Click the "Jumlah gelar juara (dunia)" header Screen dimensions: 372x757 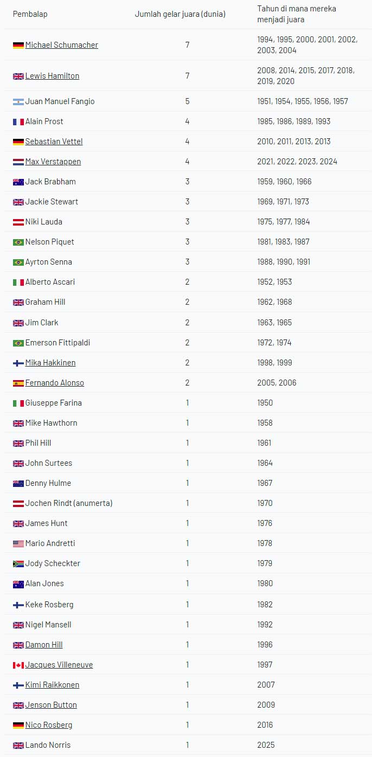point(180,14)
